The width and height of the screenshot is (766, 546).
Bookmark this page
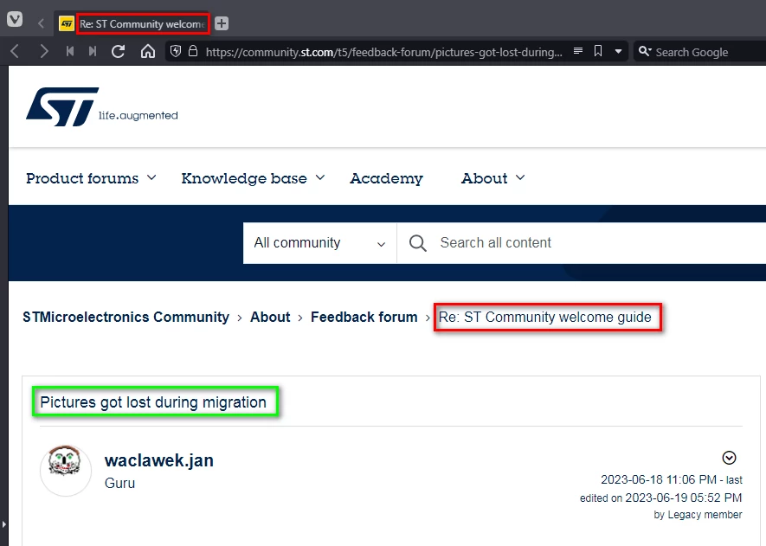point(598,51)
